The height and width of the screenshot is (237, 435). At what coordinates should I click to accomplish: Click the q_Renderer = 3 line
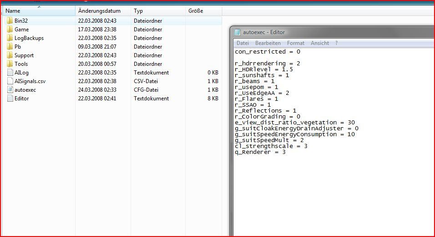260,152
